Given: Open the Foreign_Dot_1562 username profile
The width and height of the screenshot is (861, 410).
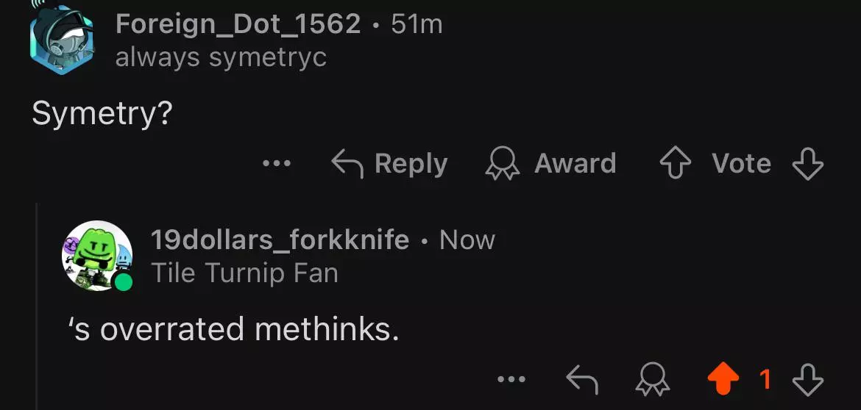Looking at the screenshot, I should tap(238, 24).
